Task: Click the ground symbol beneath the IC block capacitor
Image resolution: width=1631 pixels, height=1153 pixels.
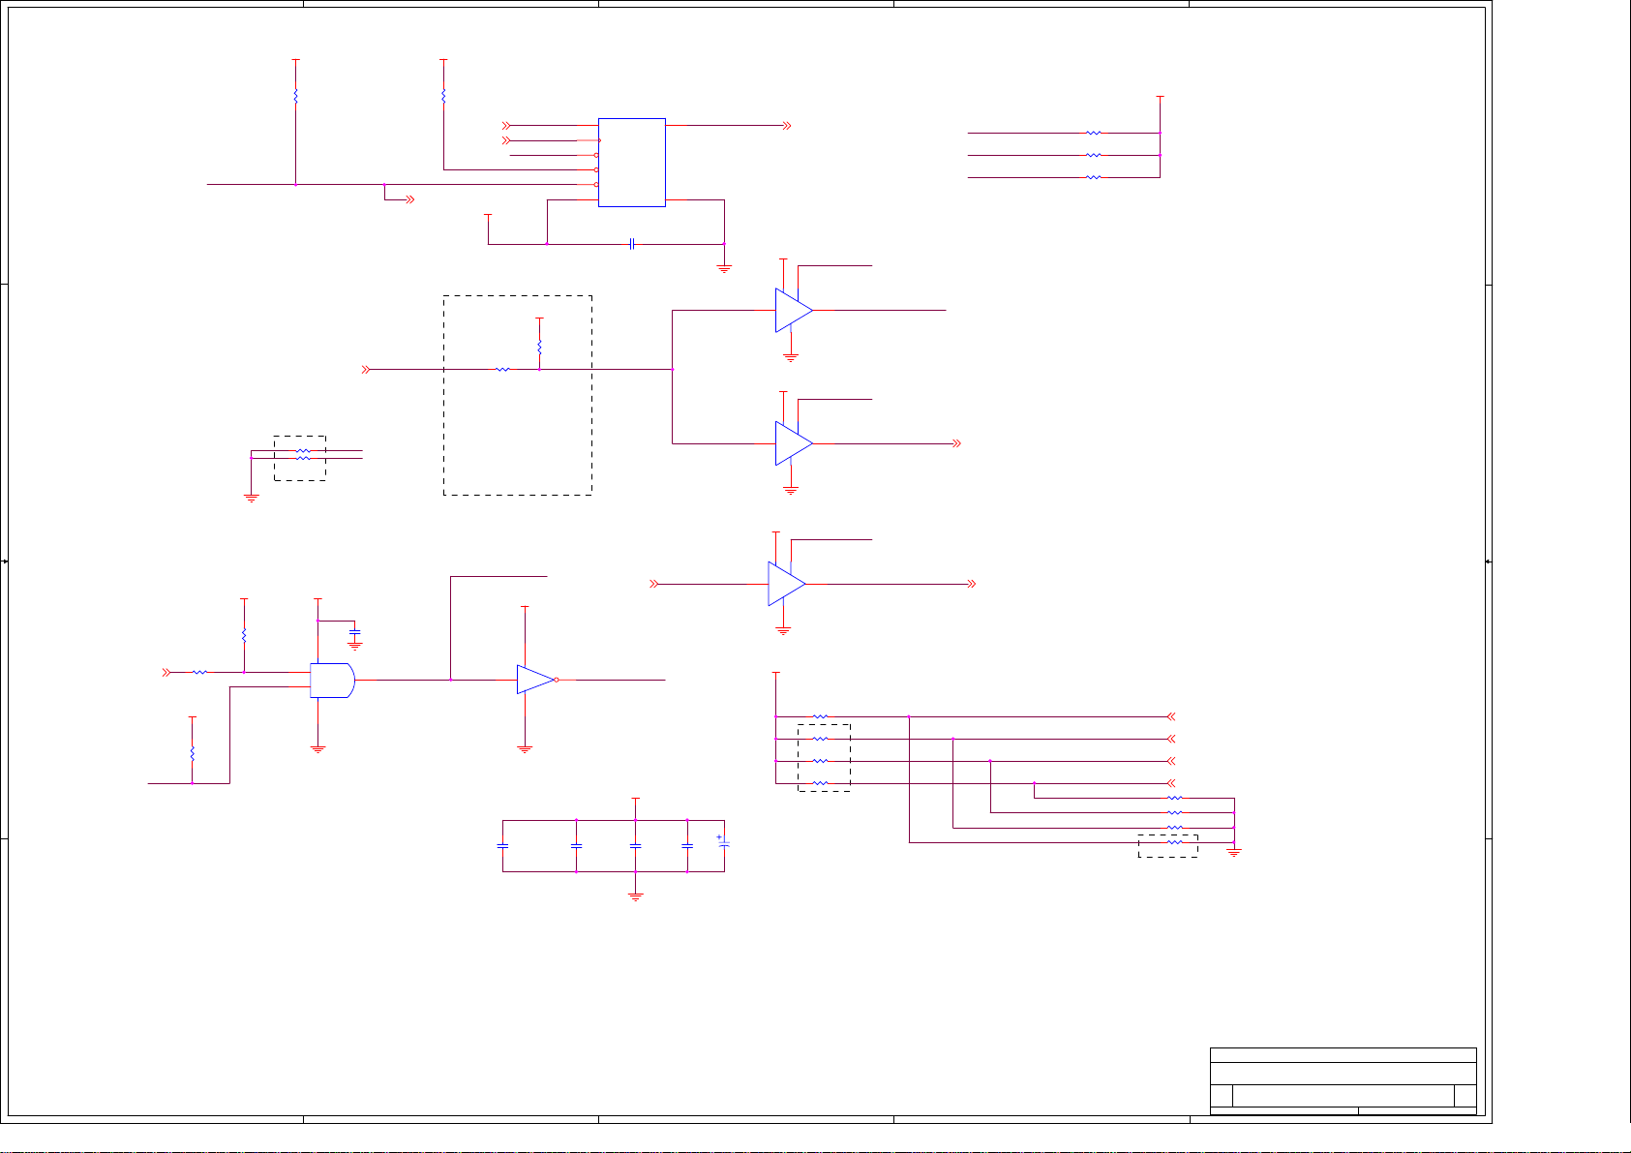Action: coord(724,269)
